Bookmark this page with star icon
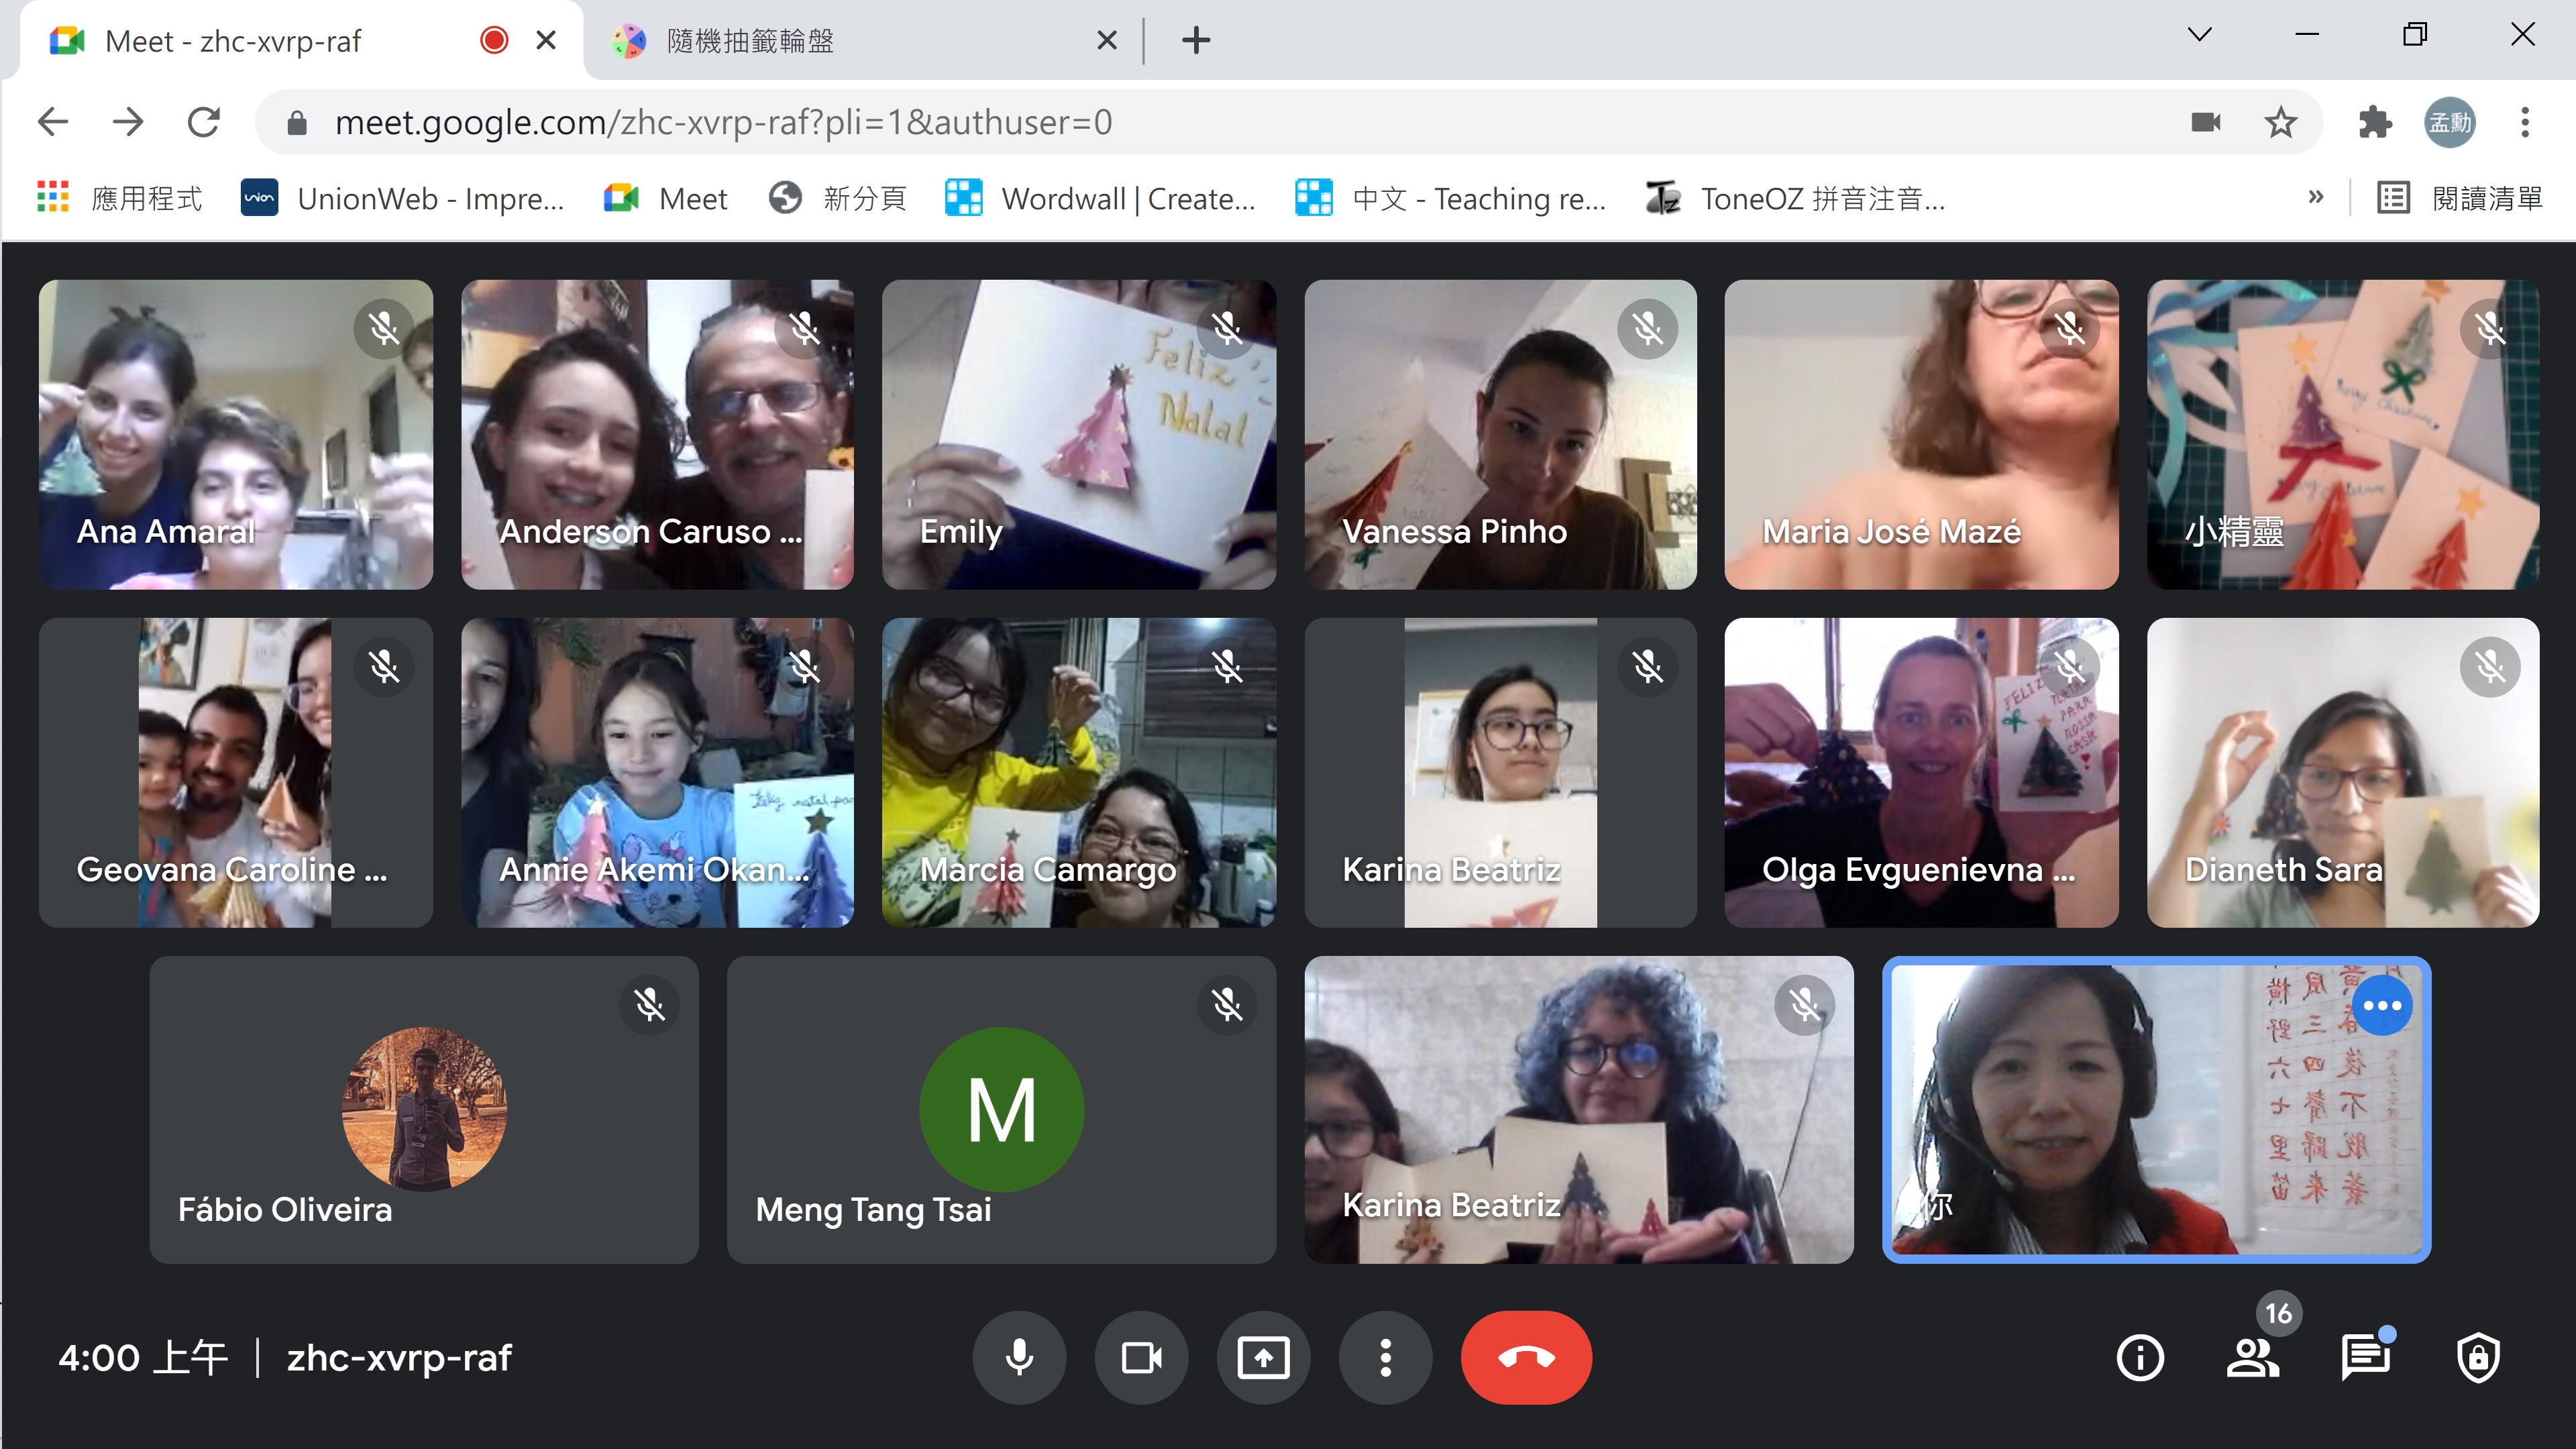Image resolution: width=2576 pixels, height=1449 pixels. [2281, 122]
